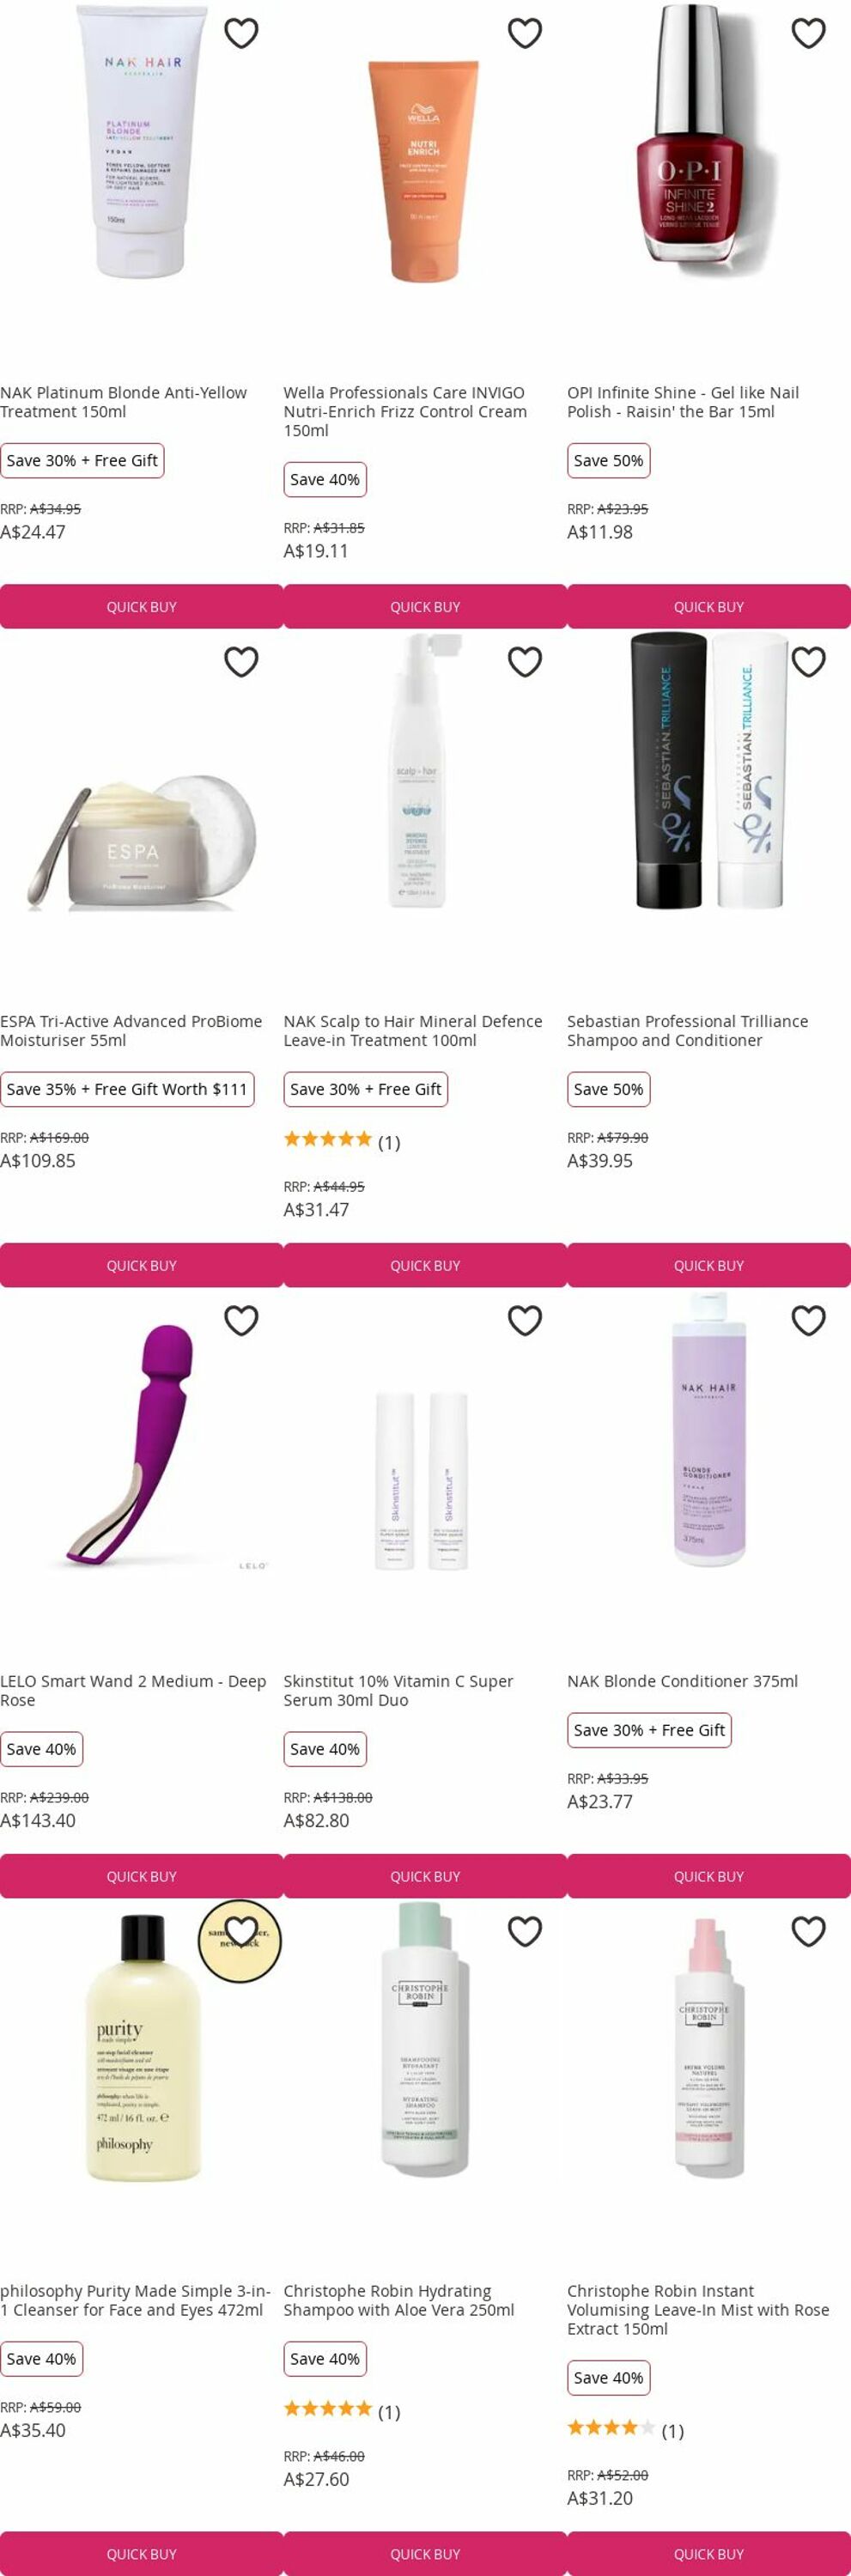Favorite the Wella Nutri-Enrich cream with heart
Screen dimensions: 851x2576
pos(525,33)
